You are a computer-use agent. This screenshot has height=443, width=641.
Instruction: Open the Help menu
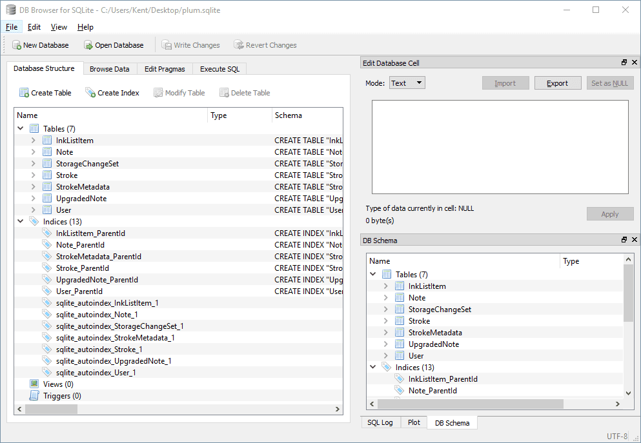[85, 27]
